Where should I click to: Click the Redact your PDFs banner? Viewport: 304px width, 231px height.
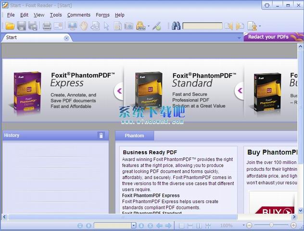pos(273,37)
